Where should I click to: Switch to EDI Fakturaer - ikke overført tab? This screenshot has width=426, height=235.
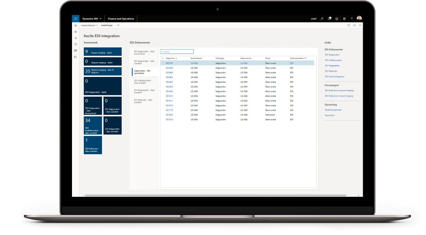tap(143, 101)
